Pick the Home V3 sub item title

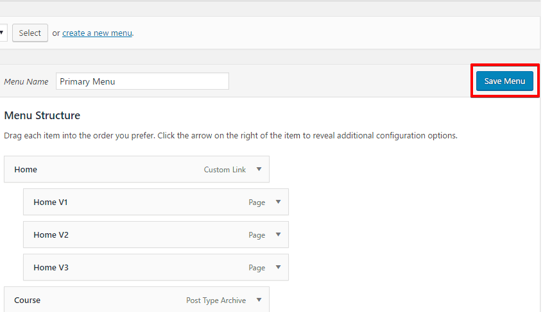(51, 268)
